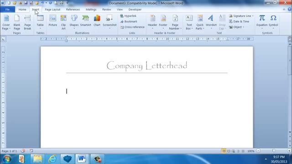Open Internet Explorer from the taskbar
Viewport: 292px width, 164px height.
52,159
